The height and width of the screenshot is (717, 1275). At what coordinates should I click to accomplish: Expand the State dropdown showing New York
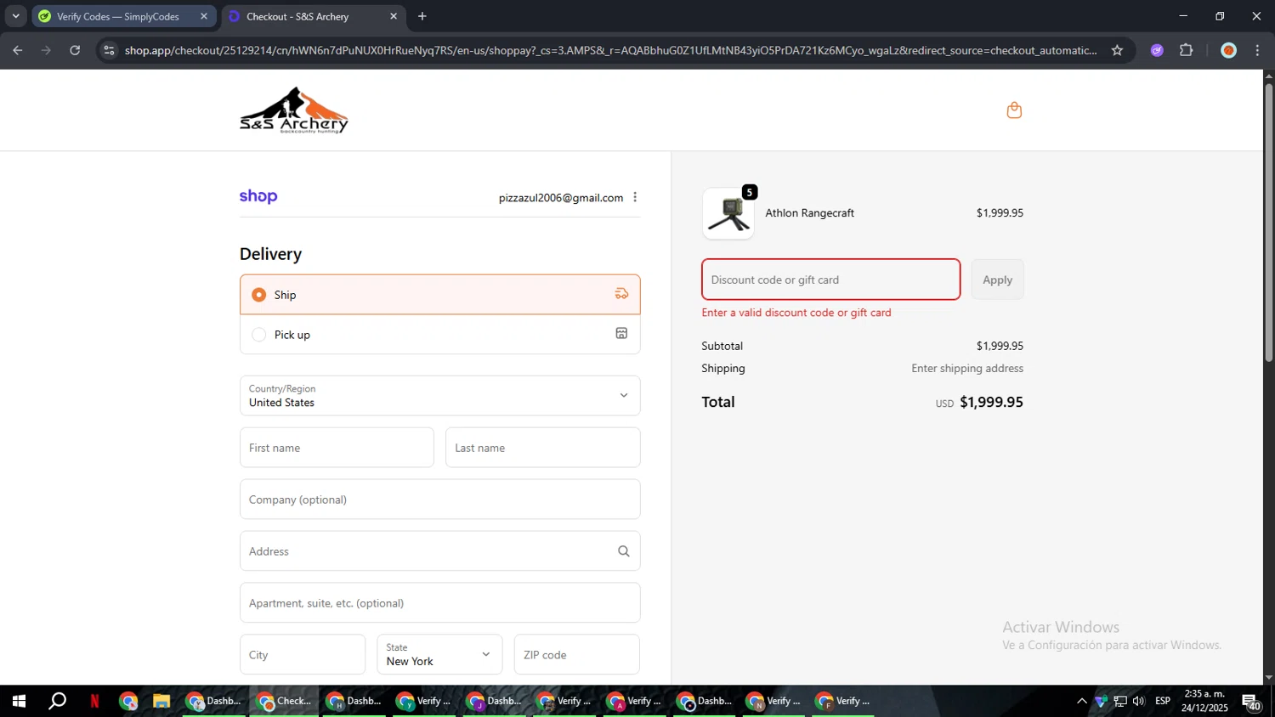[439, 655]
